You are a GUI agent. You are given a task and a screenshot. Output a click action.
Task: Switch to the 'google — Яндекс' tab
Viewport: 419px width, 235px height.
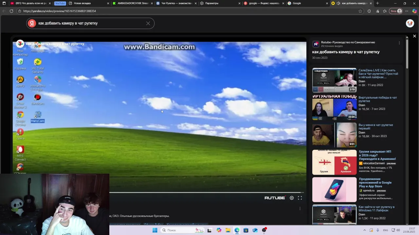point(264,3)
